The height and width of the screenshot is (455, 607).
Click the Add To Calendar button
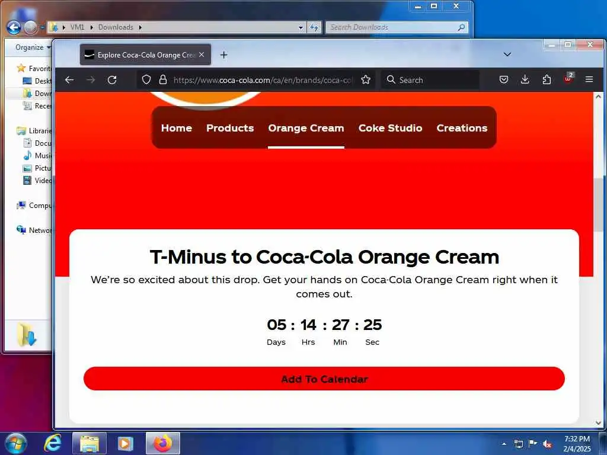[324, 379]
